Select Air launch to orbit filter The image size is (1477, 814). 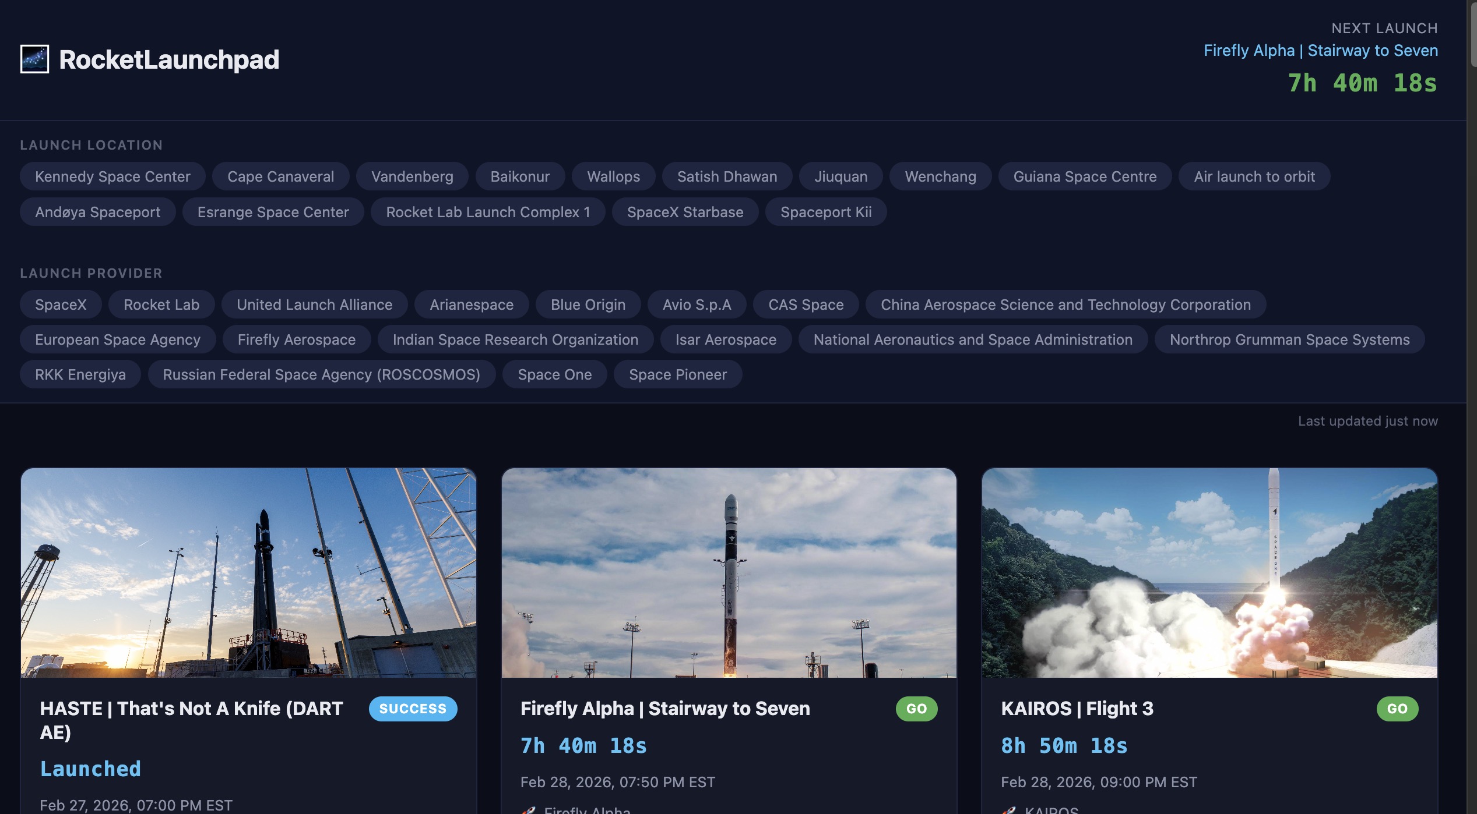(x=1254, y=176)
